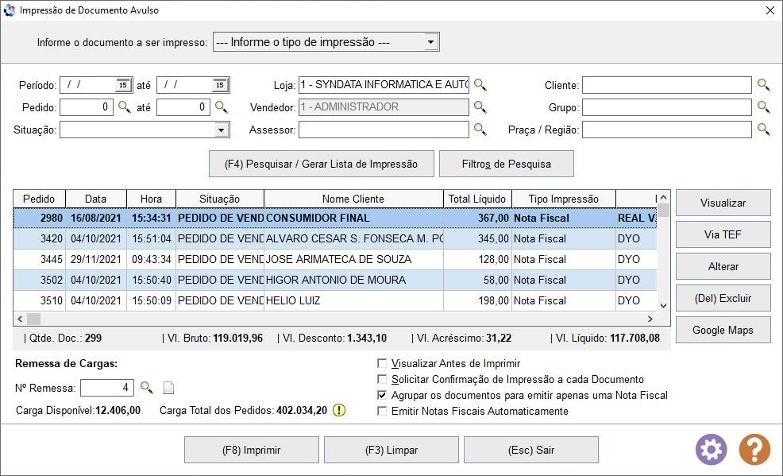Click Grupo search magnifier icon
Image resolution: width=783 pixels, height=476 pixels.
click(x=763, y=107)
